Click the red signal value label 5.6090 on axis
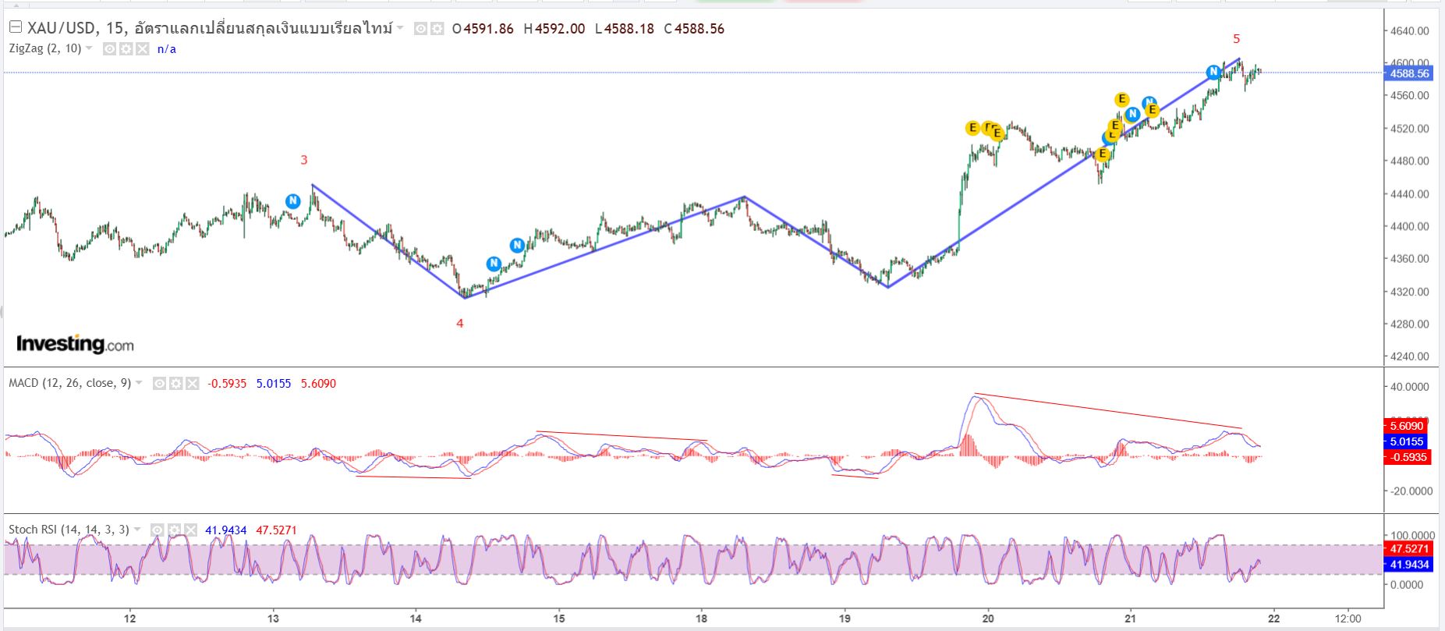Screen dimensions: 1445x631 (1408, 426)
